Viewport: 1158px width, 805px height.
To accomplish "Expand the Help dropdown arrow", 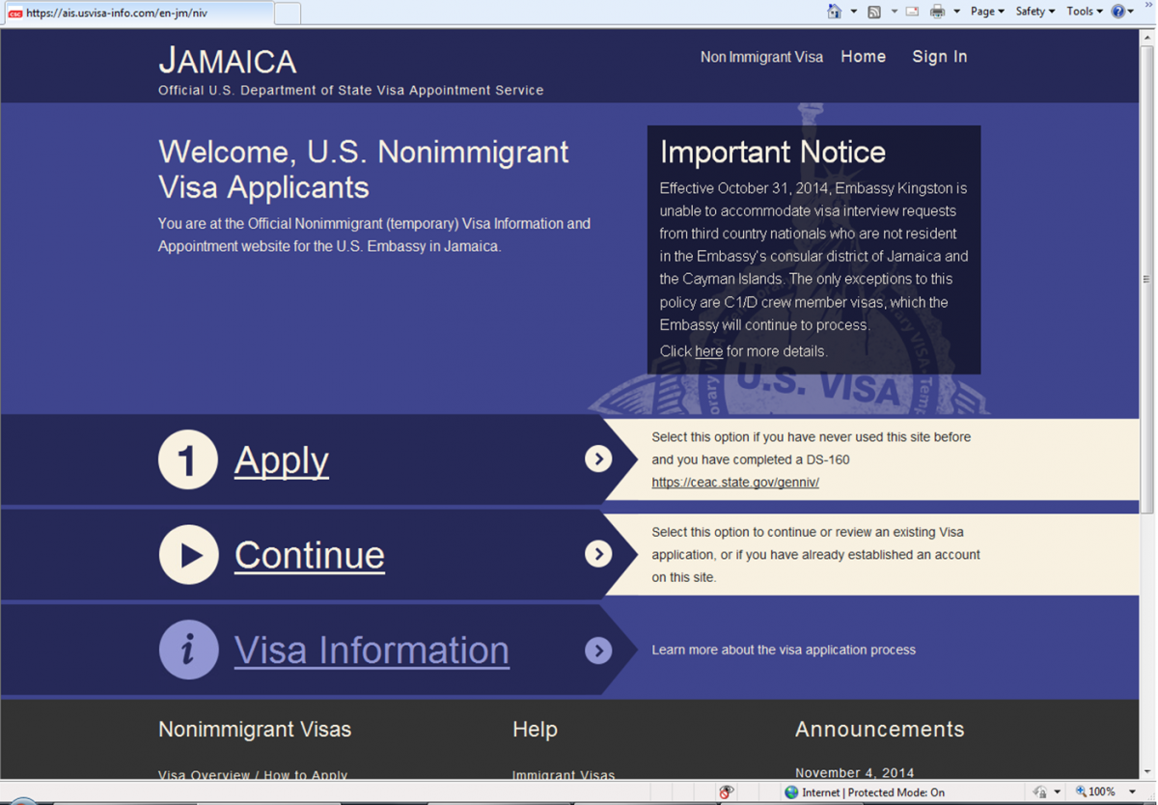I will click(x=1131, y=12).
